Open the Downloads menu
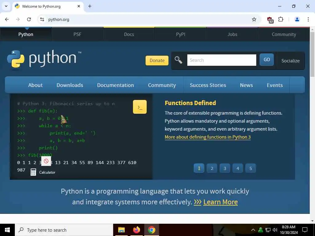This screenshot has width=315, height=236. point(70,85)
